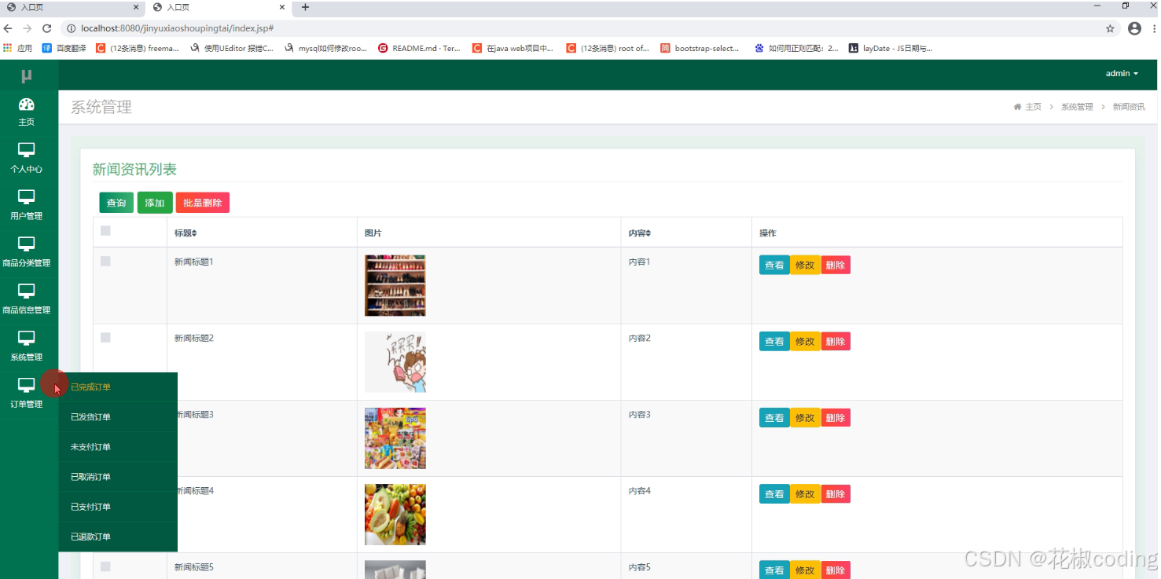Click 修改 for 新闻标题3

[805, 417]
